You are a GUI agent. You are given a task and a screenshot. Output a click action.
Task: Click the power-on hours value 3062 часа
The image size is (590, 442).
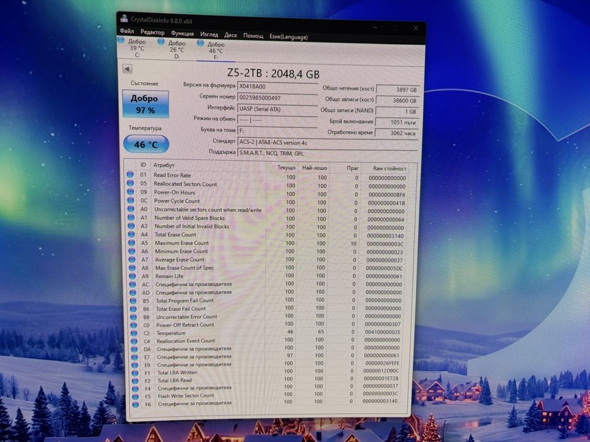pos(396,133)
